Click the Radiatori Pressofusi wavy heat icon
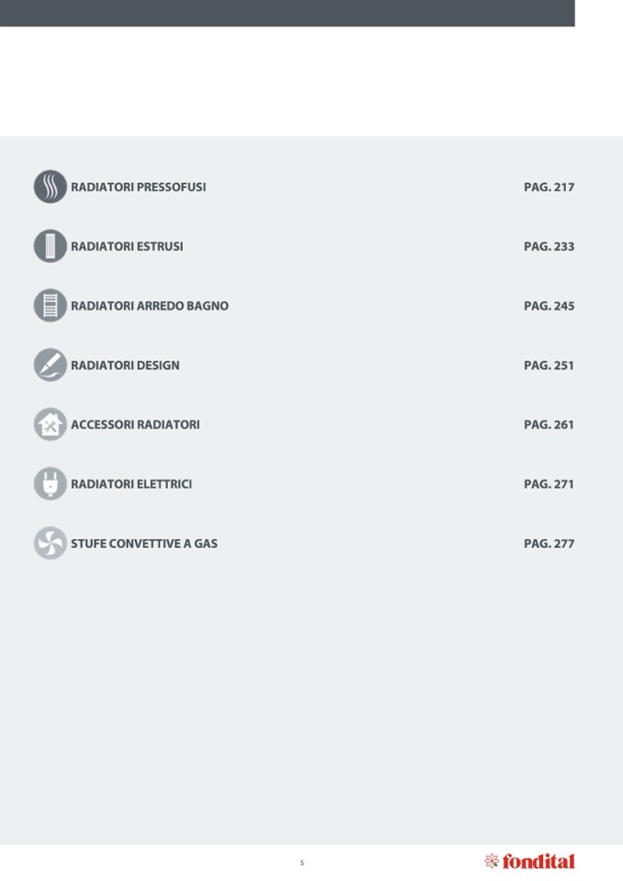 51,186
